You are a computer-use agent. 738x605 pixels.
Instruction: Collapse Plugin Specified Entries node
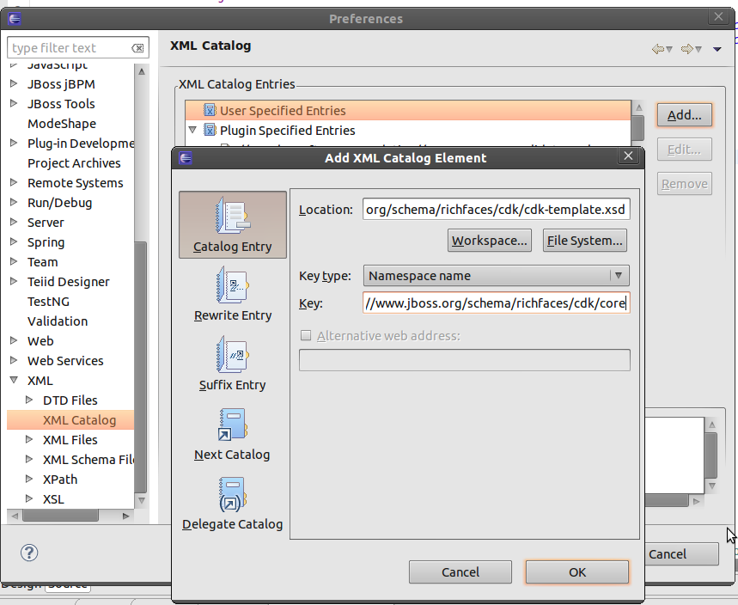(192, 129)
